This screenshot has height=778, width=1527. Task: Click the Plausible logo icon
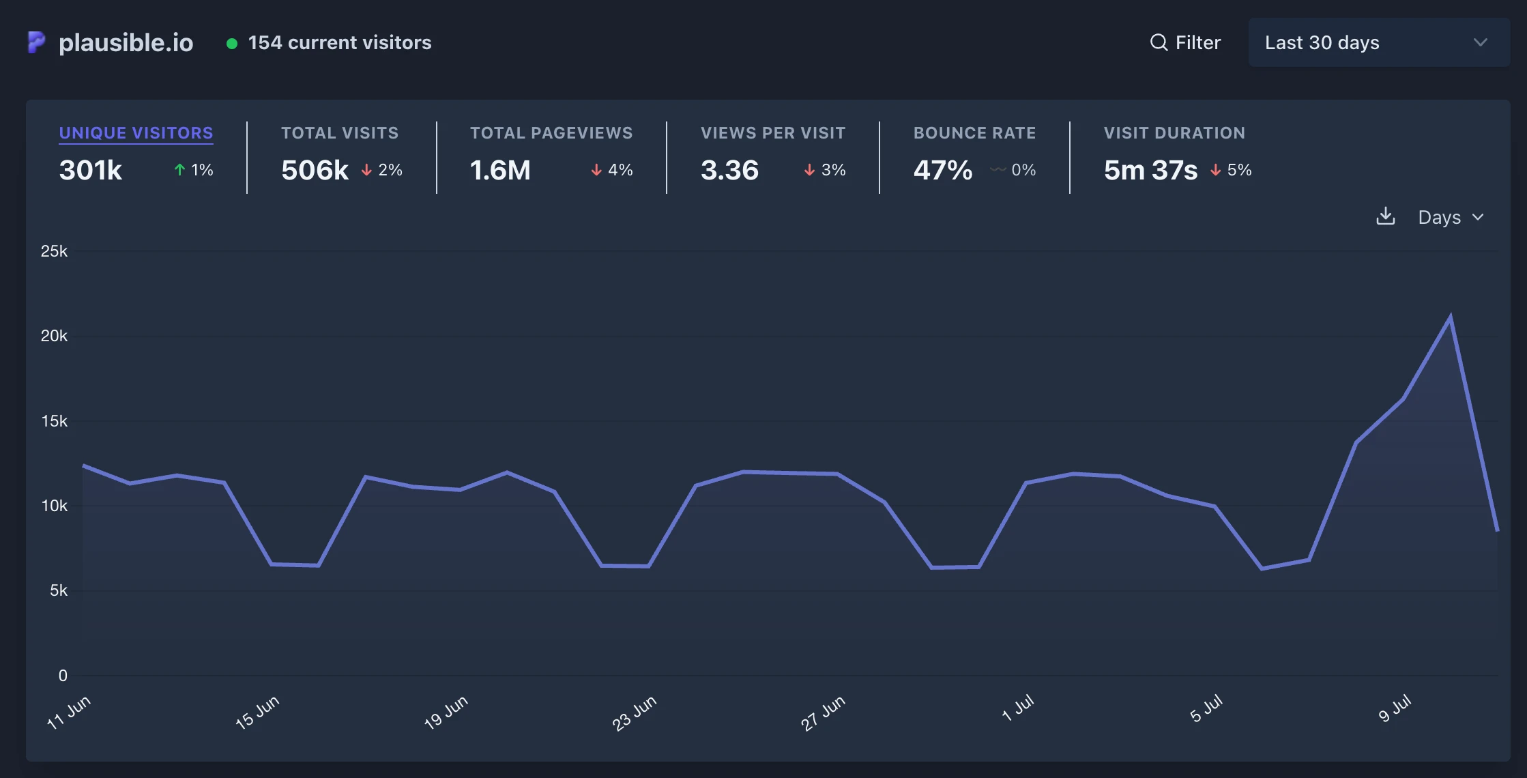(36, 42)
